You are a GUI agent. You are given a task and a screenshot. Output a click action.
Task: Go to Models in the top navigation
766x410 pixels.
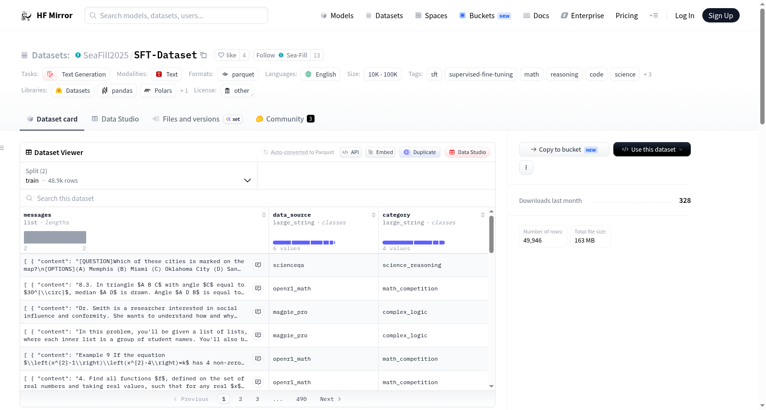pos(337,16)
